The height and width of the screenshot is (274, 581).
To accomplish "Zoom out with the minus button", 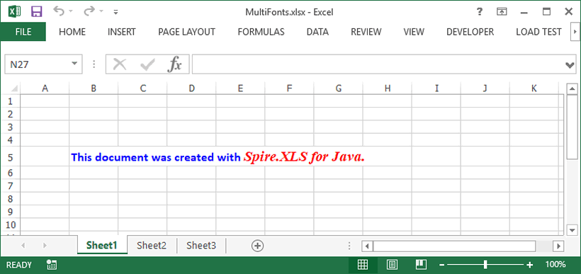I will click(441, 265).
